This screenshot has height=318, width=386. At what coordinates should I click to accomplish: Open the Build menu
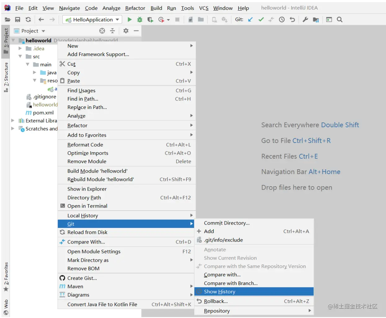[156, 8]
